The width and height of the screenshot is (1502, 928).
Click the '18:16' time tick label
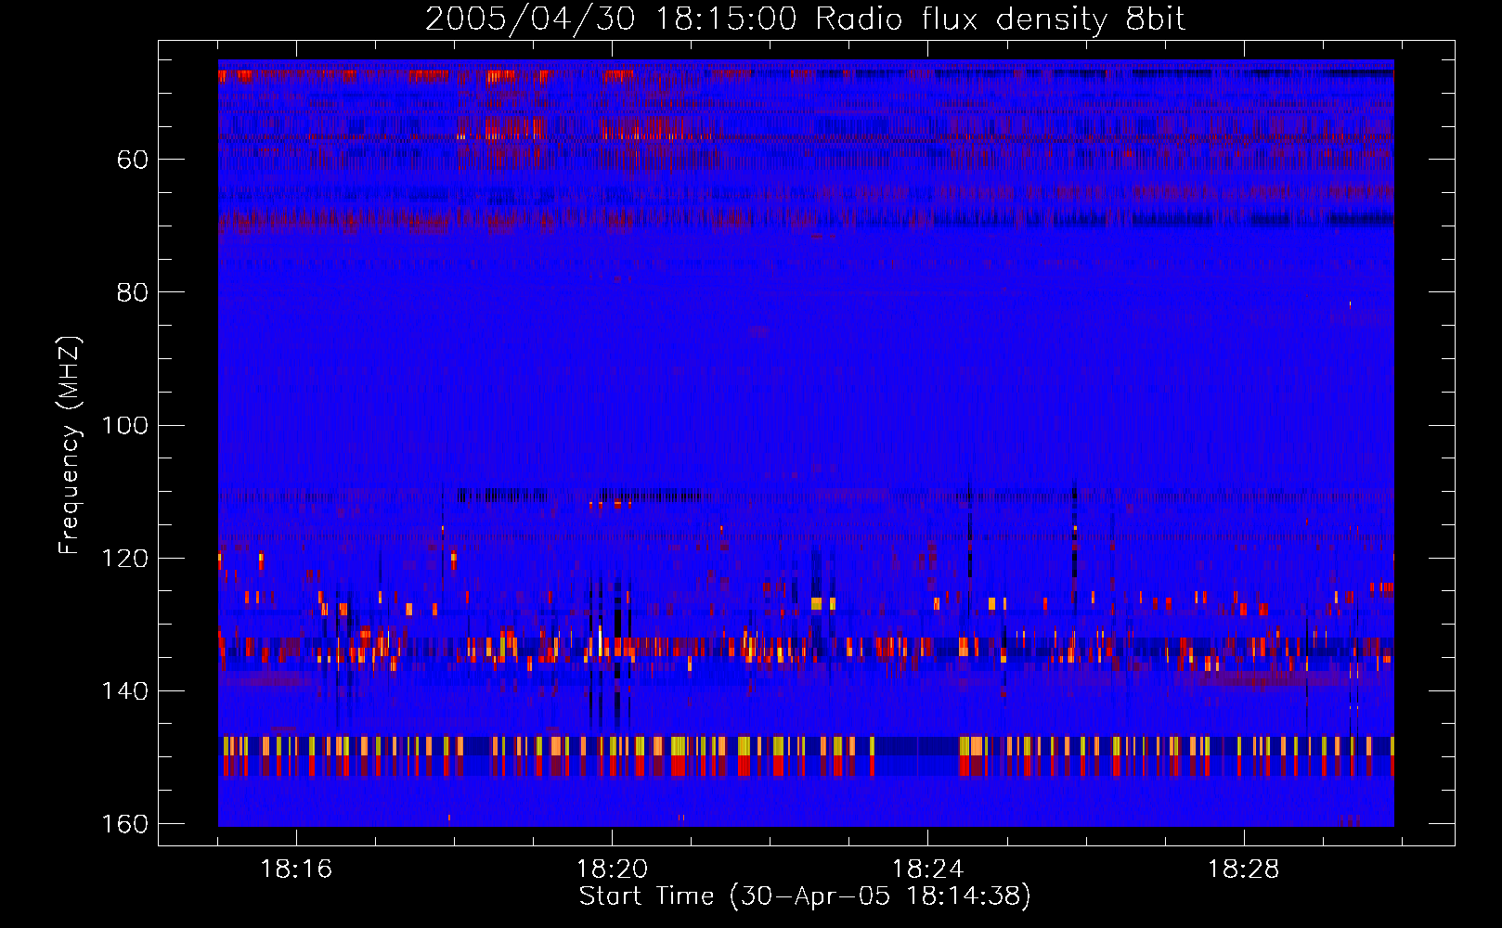point(296,870)
